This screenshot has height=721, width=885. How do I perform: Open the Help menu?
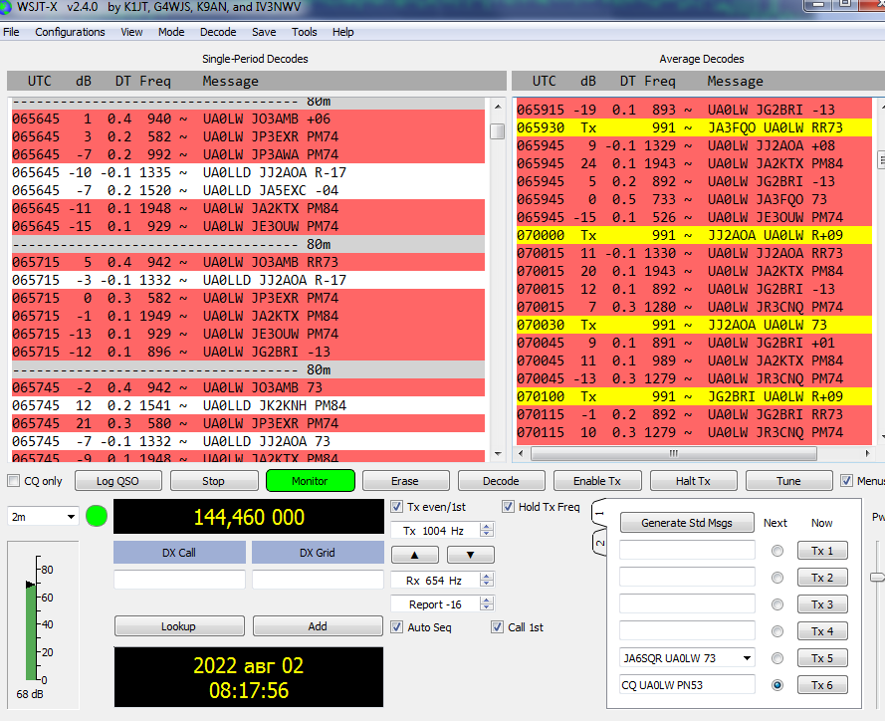click(342, 32)
